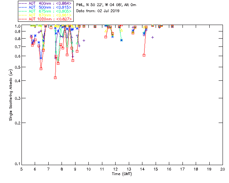Click the lowest red square data marker on the plot
The image size is (229, 183).
tap(55, 78)
